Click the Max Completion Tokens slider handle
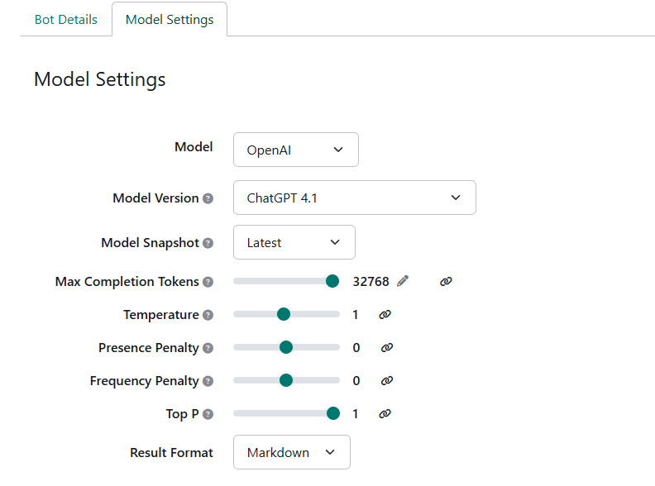 (332, 281)
